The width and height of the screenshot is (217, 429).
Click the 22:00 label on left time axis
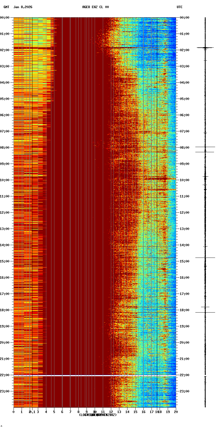(x=5, y=375)
